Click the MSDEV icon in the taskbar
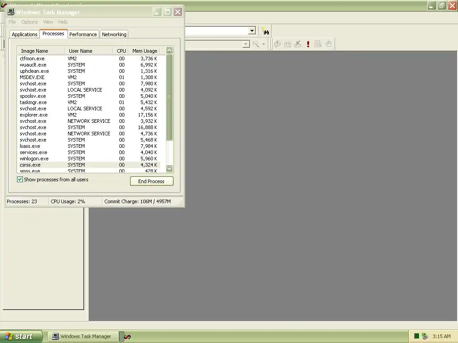This screenshot has height=343, width=458. 127,337
